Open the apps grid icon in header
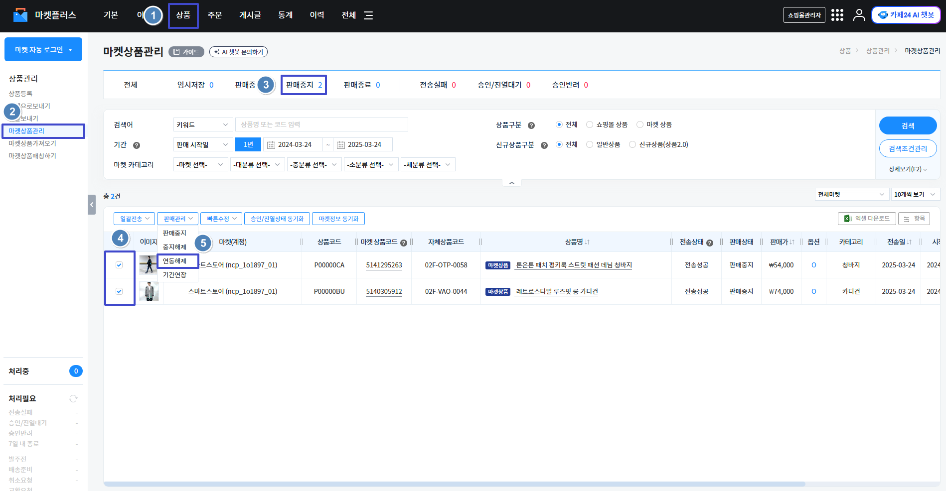Viewport: 946px width, 491px height. (x=837, y=15)
